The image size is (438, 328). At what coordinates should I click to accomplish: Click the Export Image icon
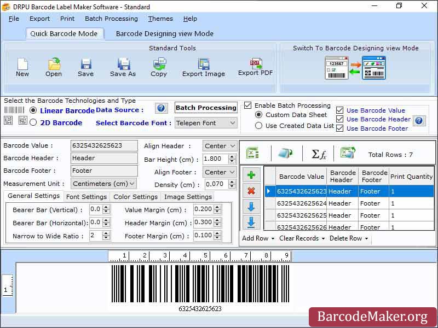coord(204,65)
